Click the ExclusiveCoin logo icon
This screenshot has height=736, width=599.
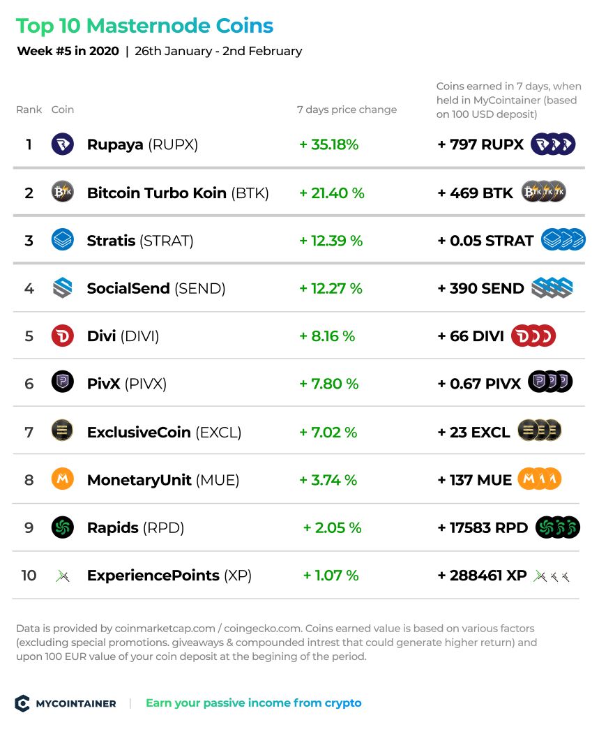pos(62,430)
